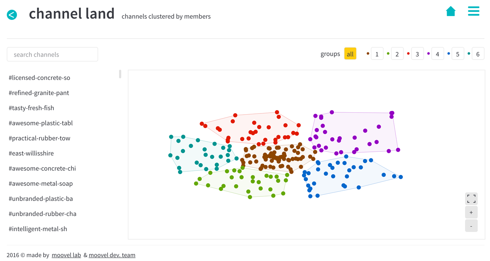Open the home page via the house icon
The height and width of the screenshot is (261, 490).
[x=451, y=11]
